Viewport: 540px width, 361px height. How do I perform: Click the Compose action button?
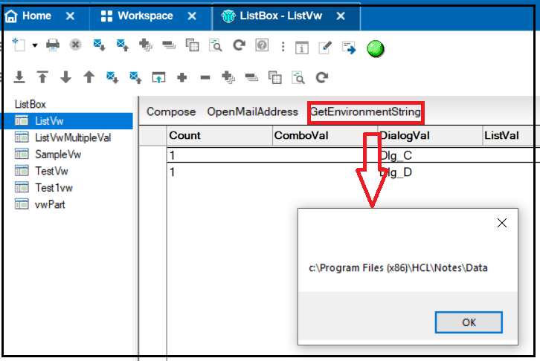click(x=171, y=112)
